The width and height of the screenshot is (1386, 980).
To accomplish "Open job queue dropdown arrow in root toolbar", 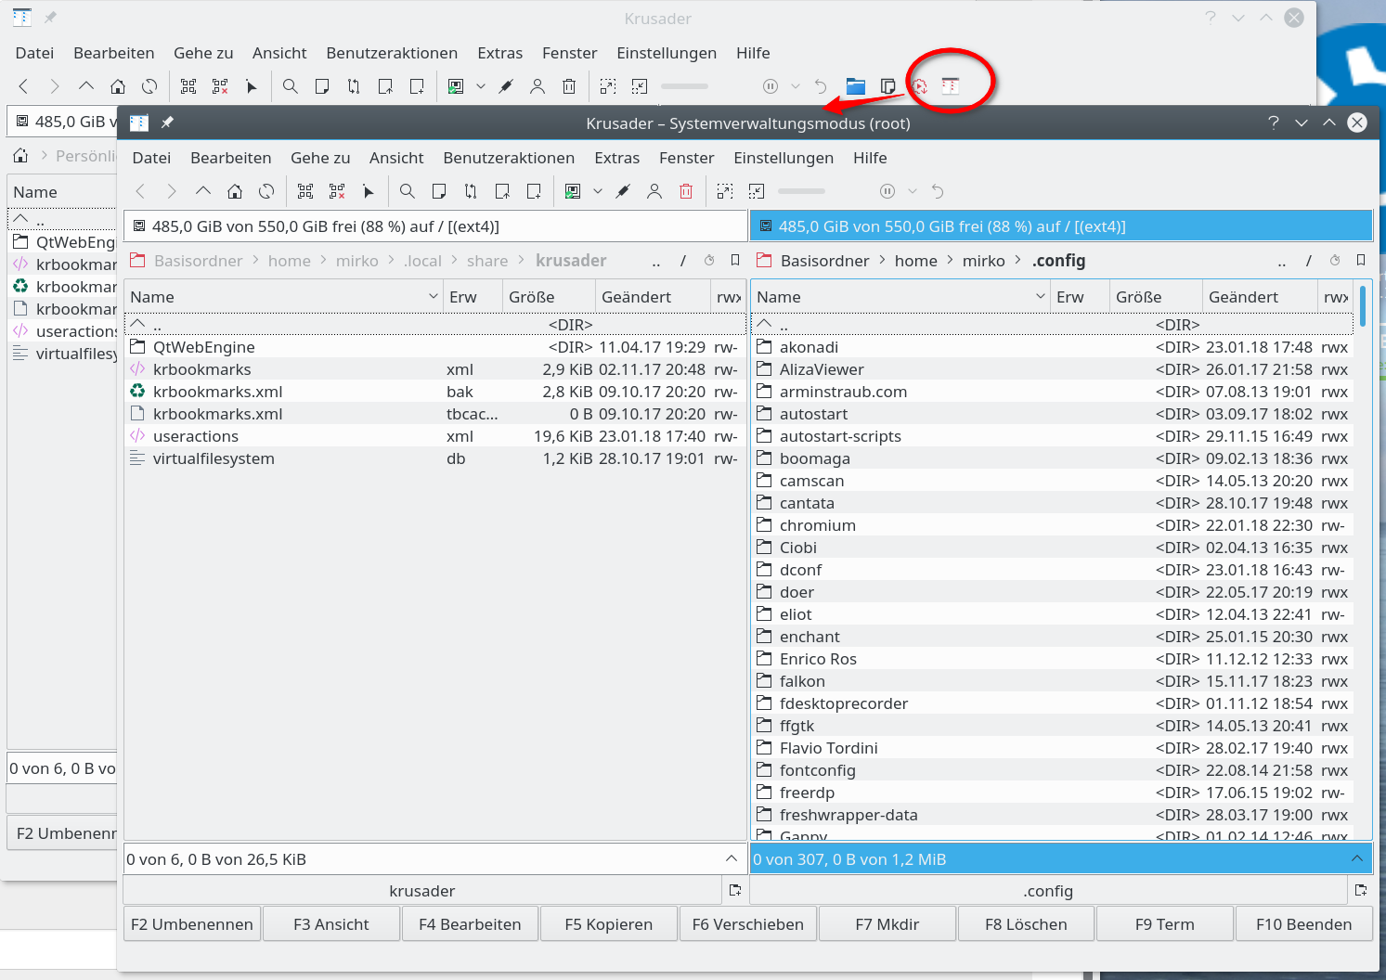I will (913, 191).
